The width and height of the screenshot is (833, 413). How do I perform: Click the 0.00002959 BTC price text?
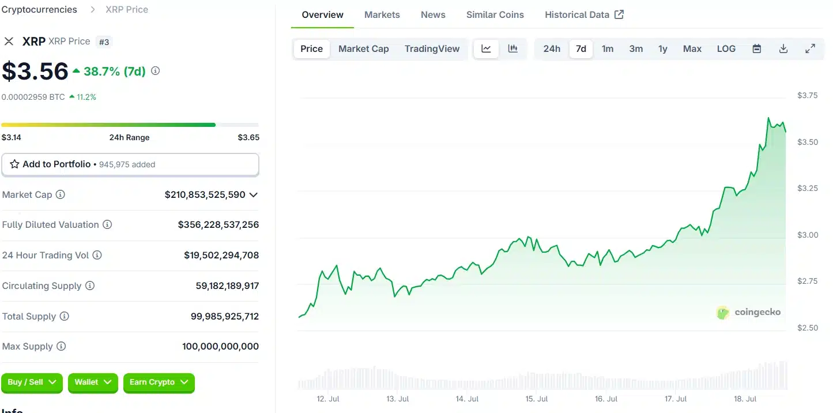(x=33, y=97)
